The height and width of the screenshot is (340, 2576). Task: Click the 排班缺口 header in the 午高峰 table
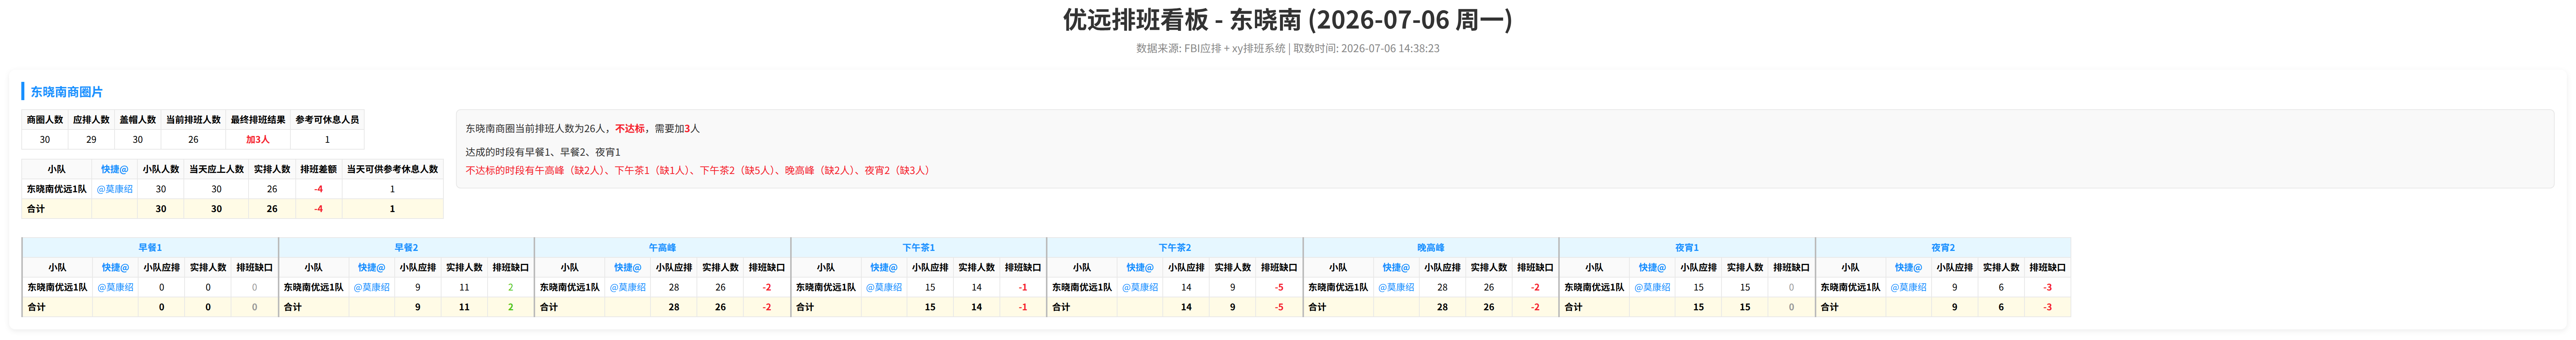(766, 268)
